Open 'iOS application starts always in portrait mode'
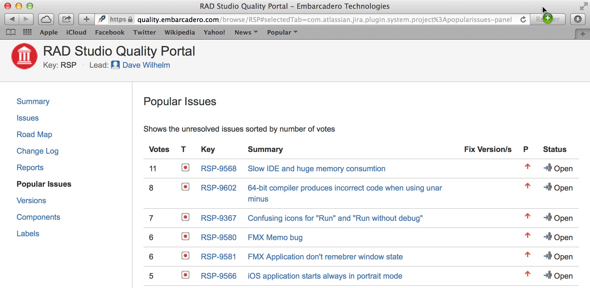 (x=325, y=276)
